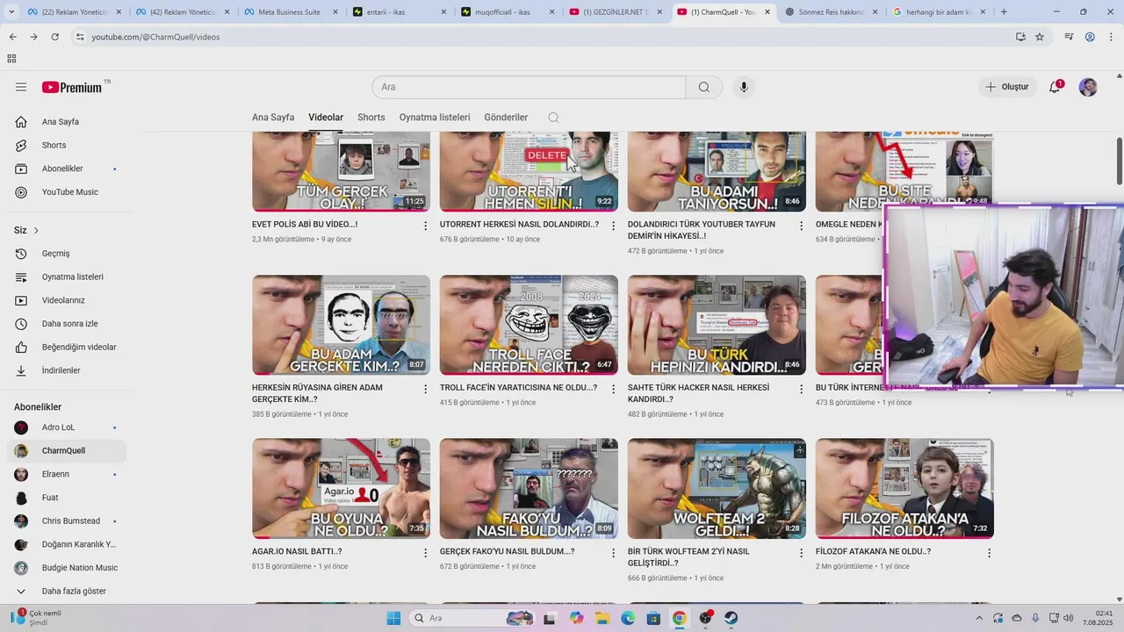This screenshot has height=632, width=1124.
Task: Show hidden system tray icons chevron
Action: click(x=979, y=618)
